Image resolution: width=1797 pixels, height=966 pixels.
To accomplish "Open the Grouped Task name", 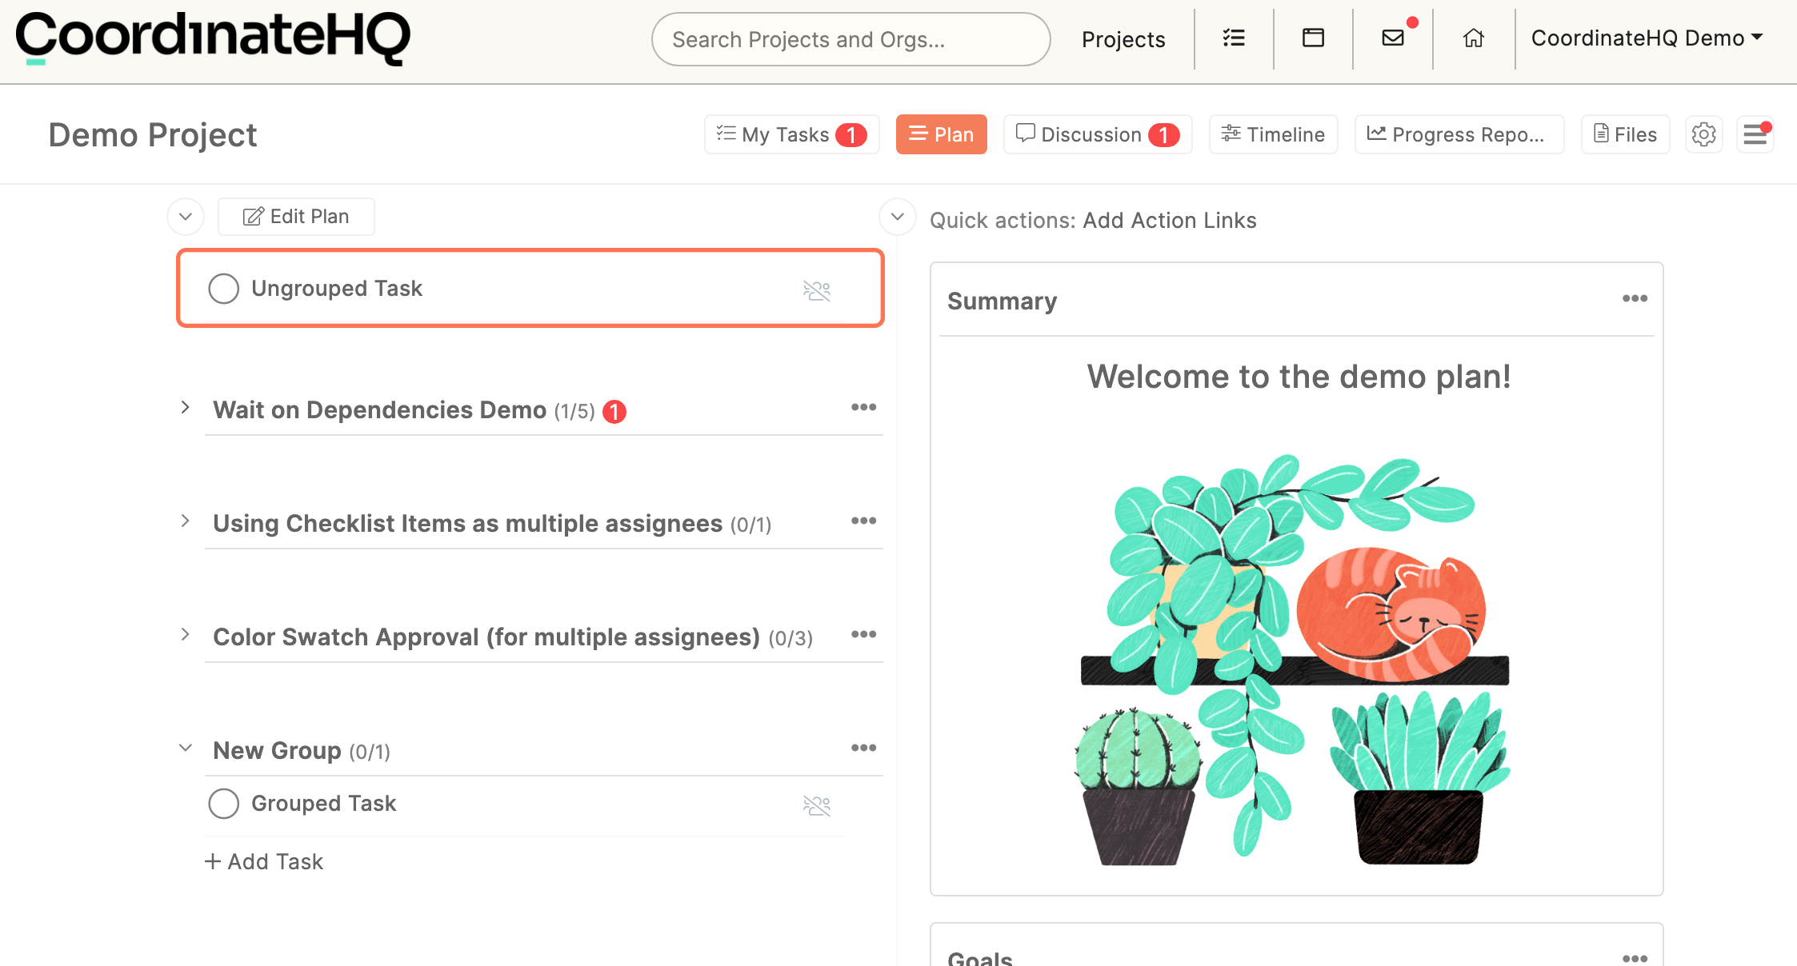I will point(323,804).
